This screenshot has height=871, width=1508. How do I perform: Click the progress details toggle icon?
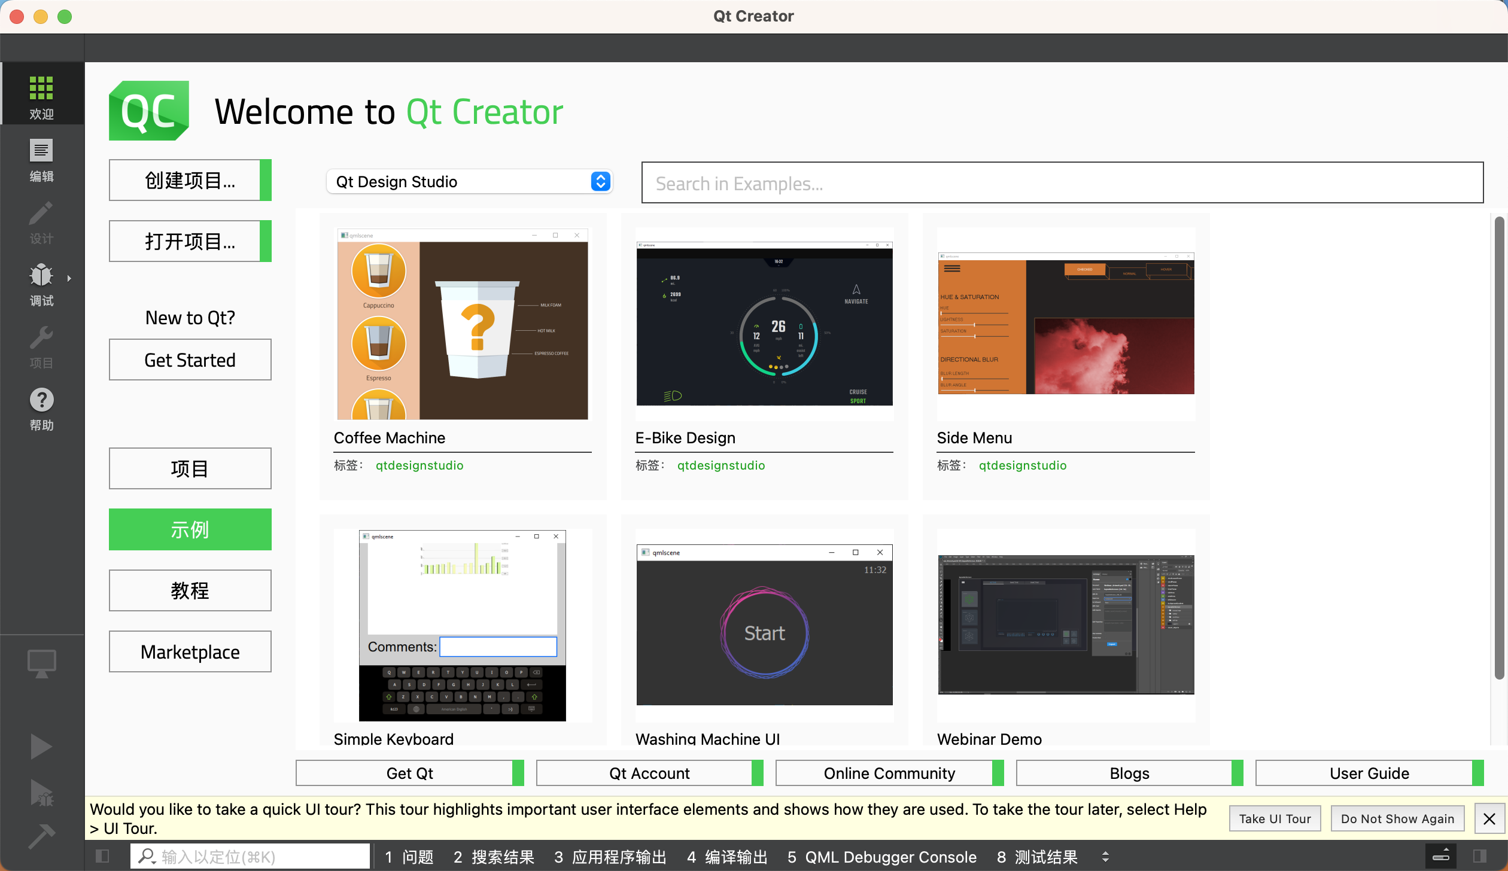(1441, 857)
